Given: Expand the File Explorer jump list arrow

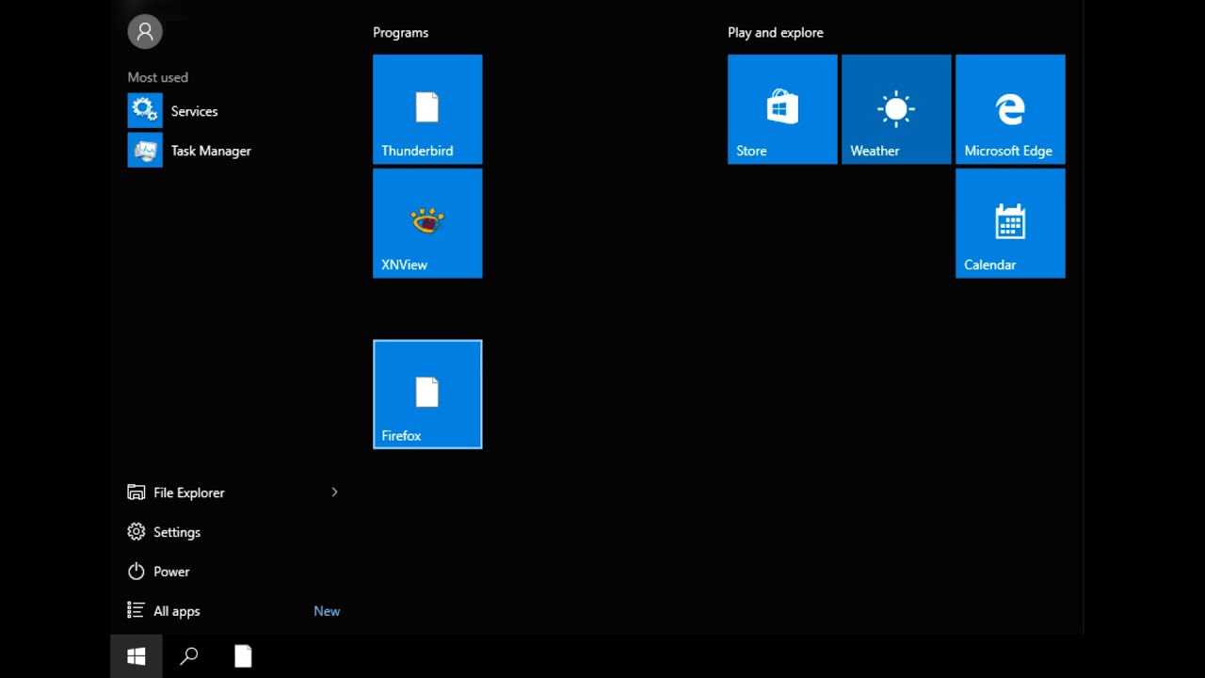Looking at the screenshot, I should coord(334,492).
